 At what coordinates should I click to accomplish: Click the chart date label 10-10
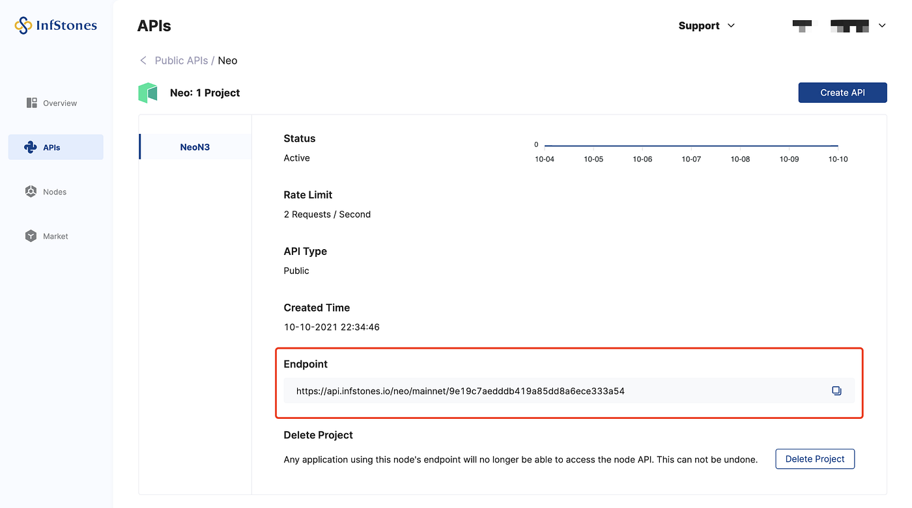click(838, 159)
